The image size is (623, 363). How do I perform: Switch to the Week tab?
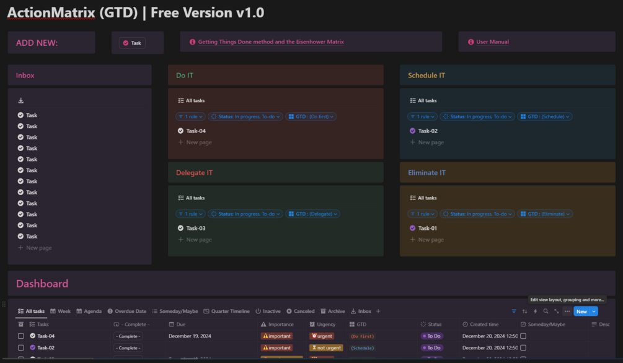pyautogui.click(x=60, y=312)
